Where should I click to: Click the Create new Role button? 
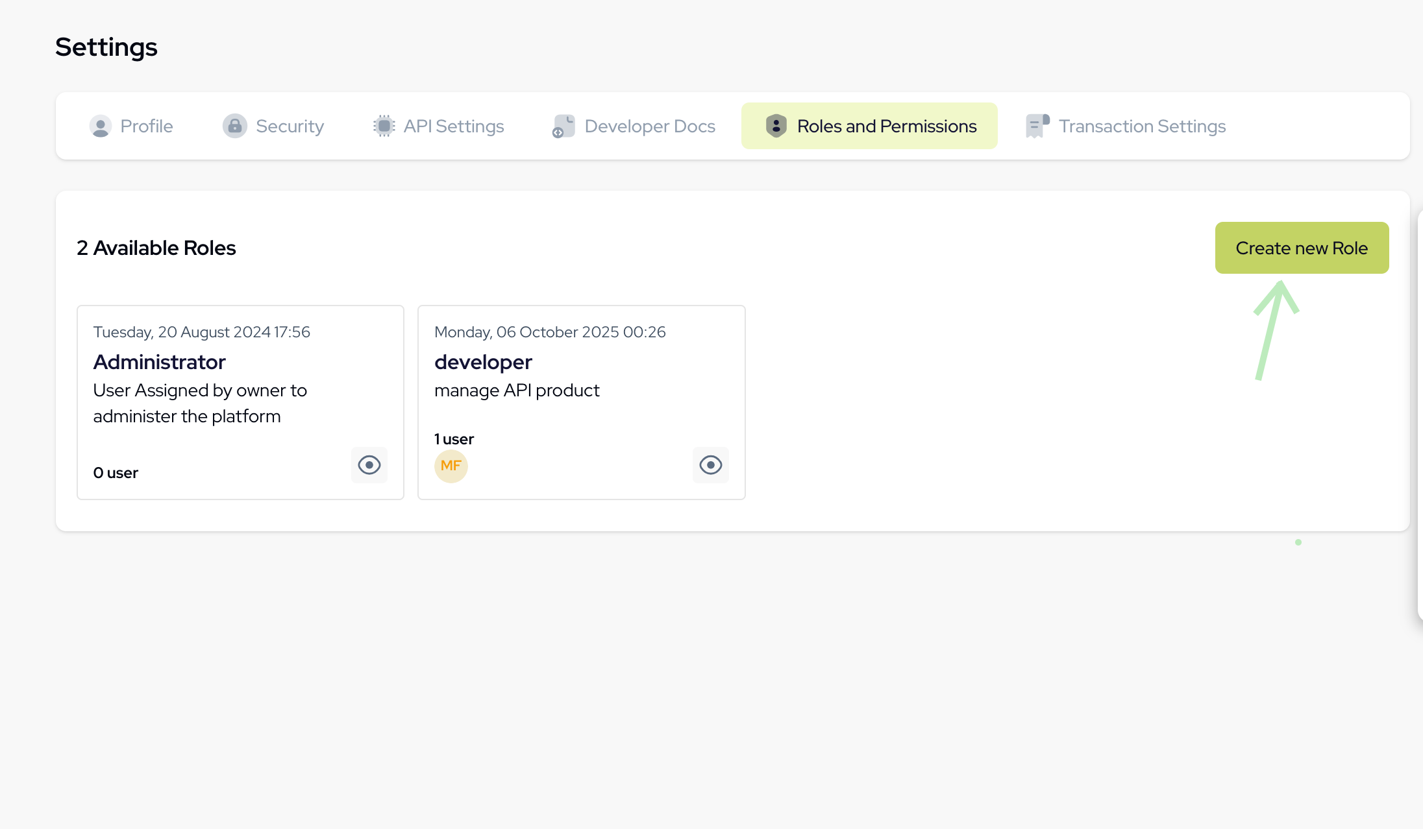tap(1302, 248)
